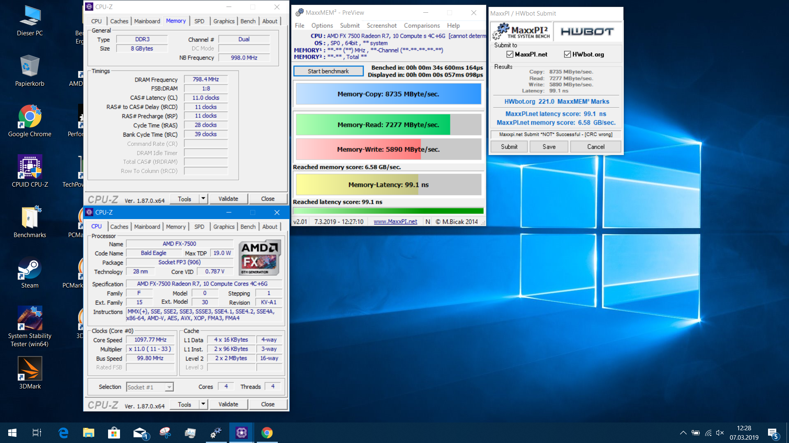Screen dimensions: 789x443
Task: Open the MaxxMEM Options menu
Action: point(322,25)
